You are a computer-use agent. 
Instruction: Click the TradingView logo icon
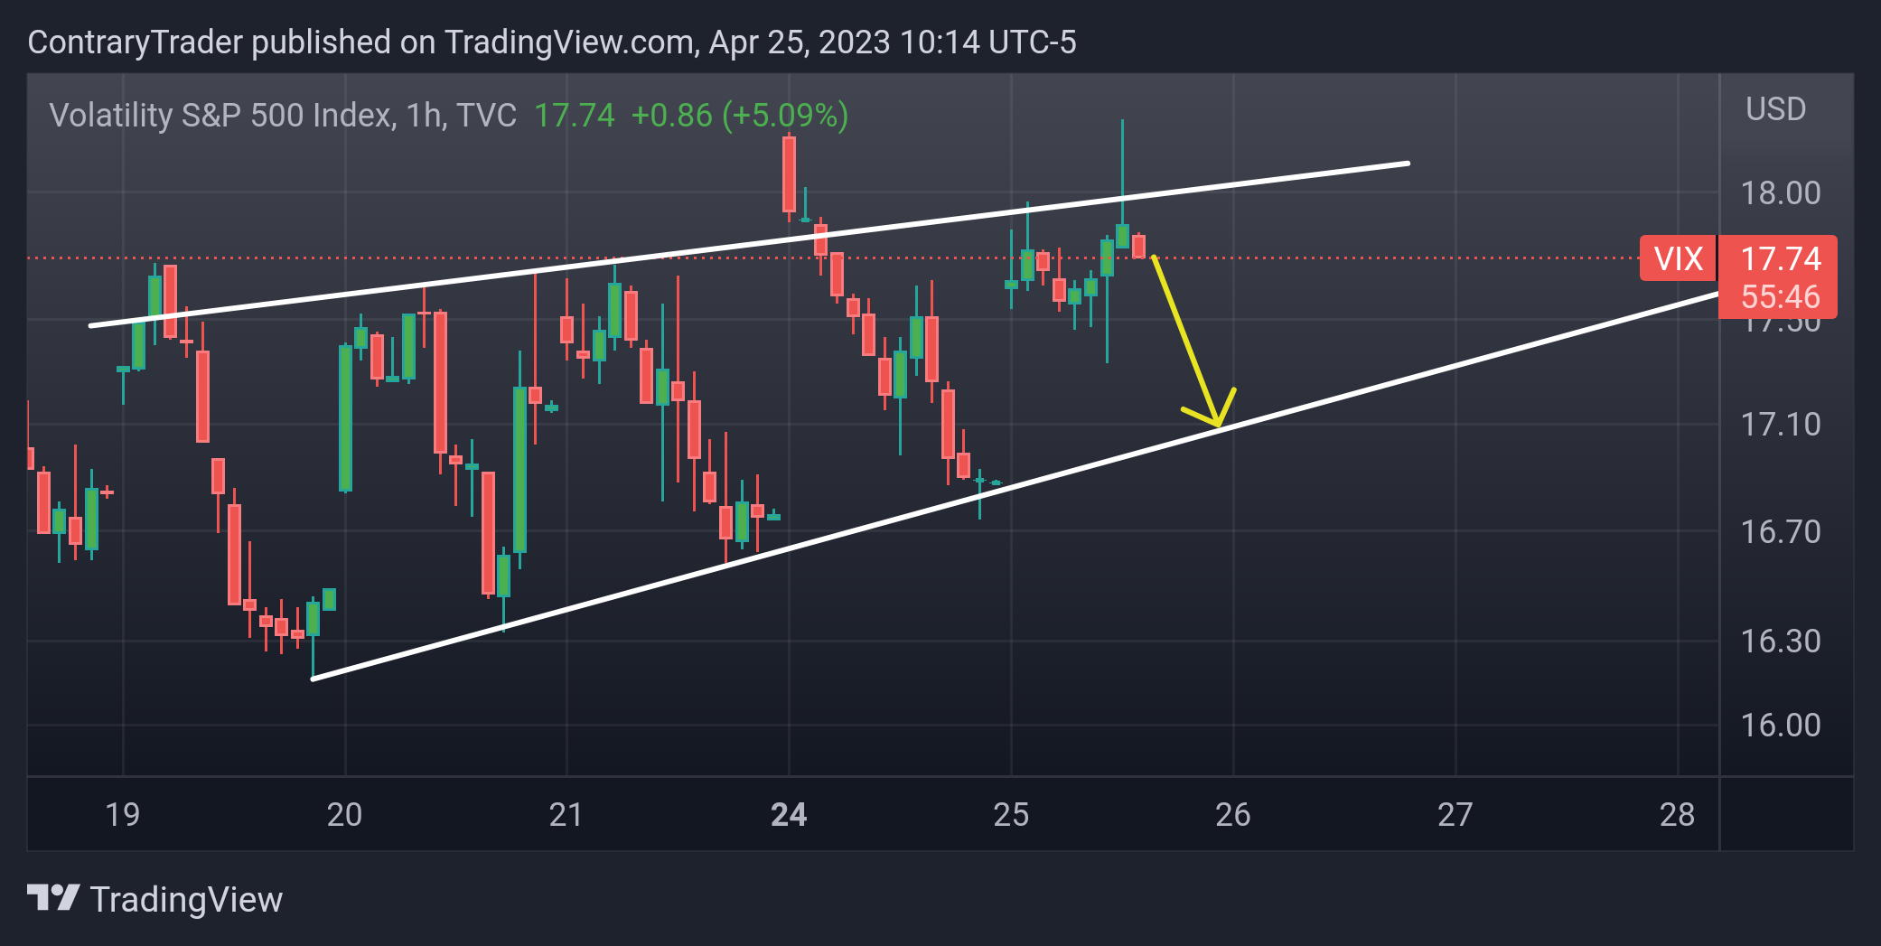click(x=53, y=898)
